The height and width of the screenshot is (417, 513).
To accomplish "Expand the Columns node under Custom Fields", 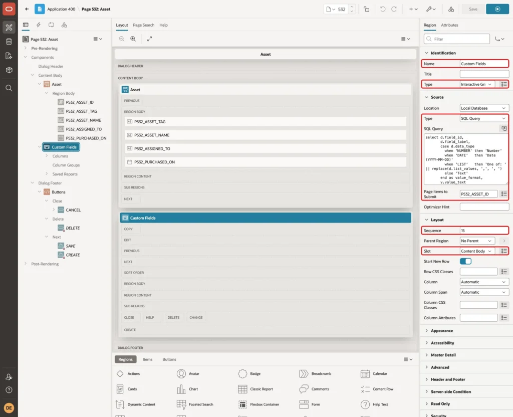I will click(47, 156).
